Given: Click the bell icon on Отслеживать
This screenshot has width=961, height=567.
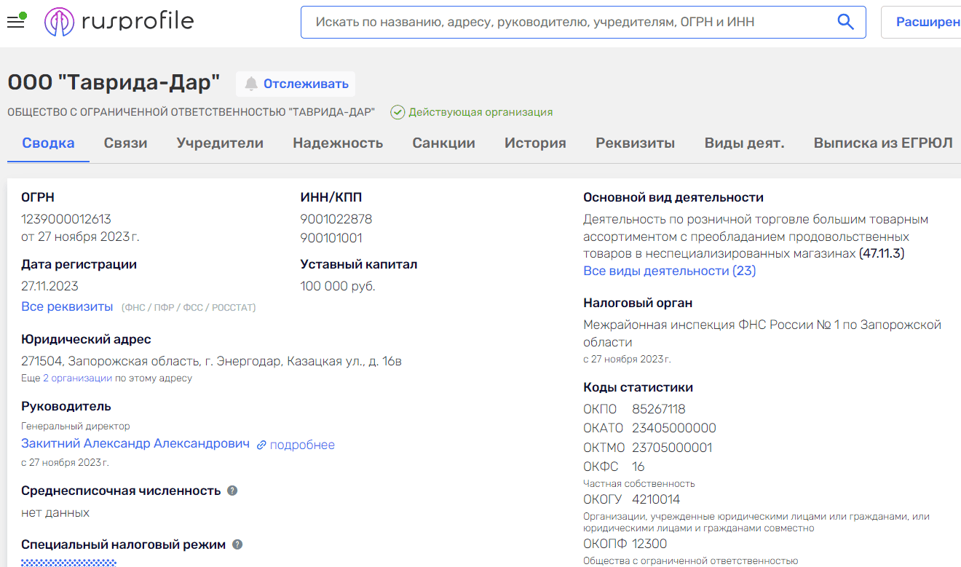Looking at the screenshot, I should click(x=250, y=84).
